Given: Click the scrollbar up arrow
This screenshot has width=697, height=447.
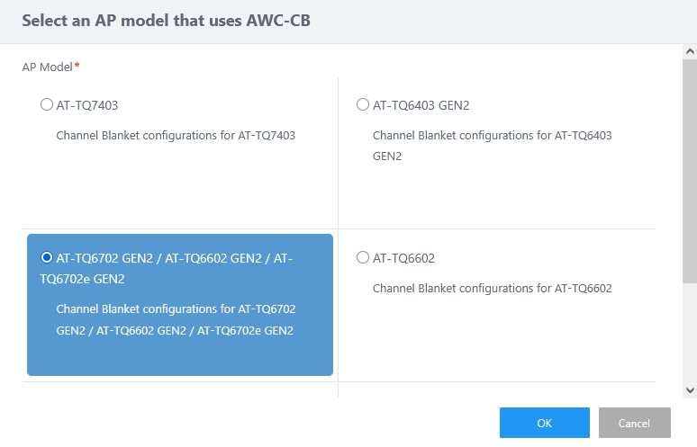Looking at the screenshot, I should click(690, 51).
